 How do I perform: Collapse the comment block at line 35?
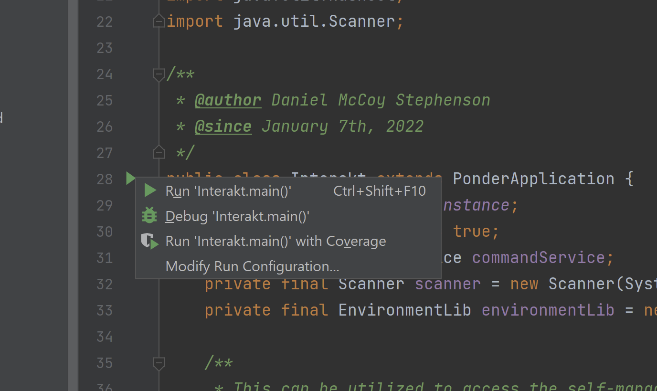click(x=159, y=363)
